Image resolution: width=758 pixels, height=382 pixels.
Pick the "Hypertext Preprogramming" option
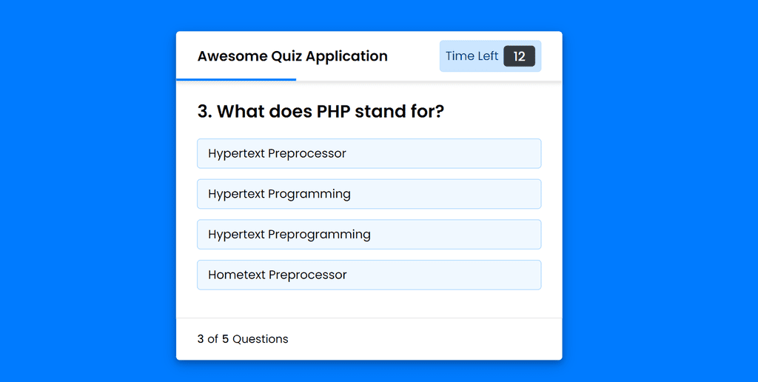[x=369, y=235]
